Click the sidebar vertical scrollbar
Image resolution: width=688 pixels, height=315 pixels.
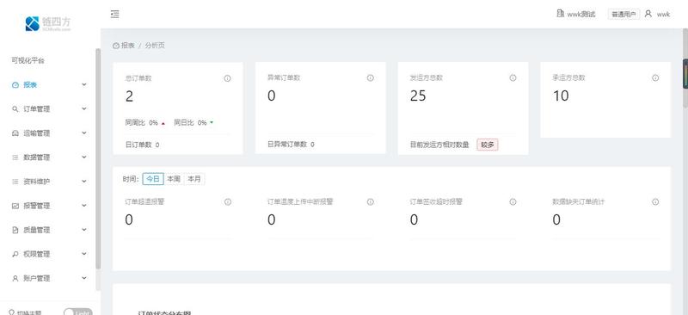(98, 158)
